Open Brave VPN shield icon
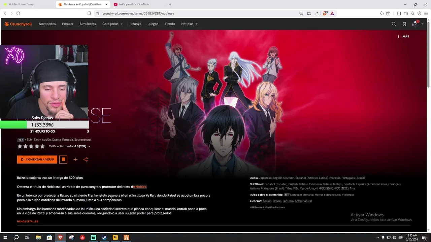431x242 pixels. point(419,13)
